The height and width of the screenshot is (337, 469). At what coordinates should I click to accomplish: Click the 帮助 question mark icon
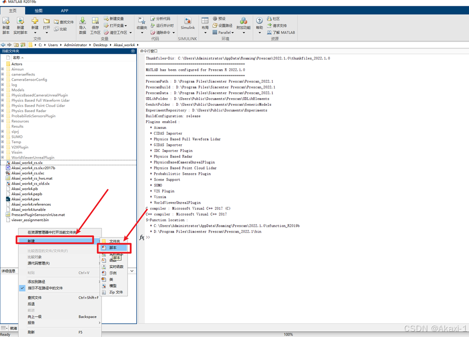coord(259,21)
